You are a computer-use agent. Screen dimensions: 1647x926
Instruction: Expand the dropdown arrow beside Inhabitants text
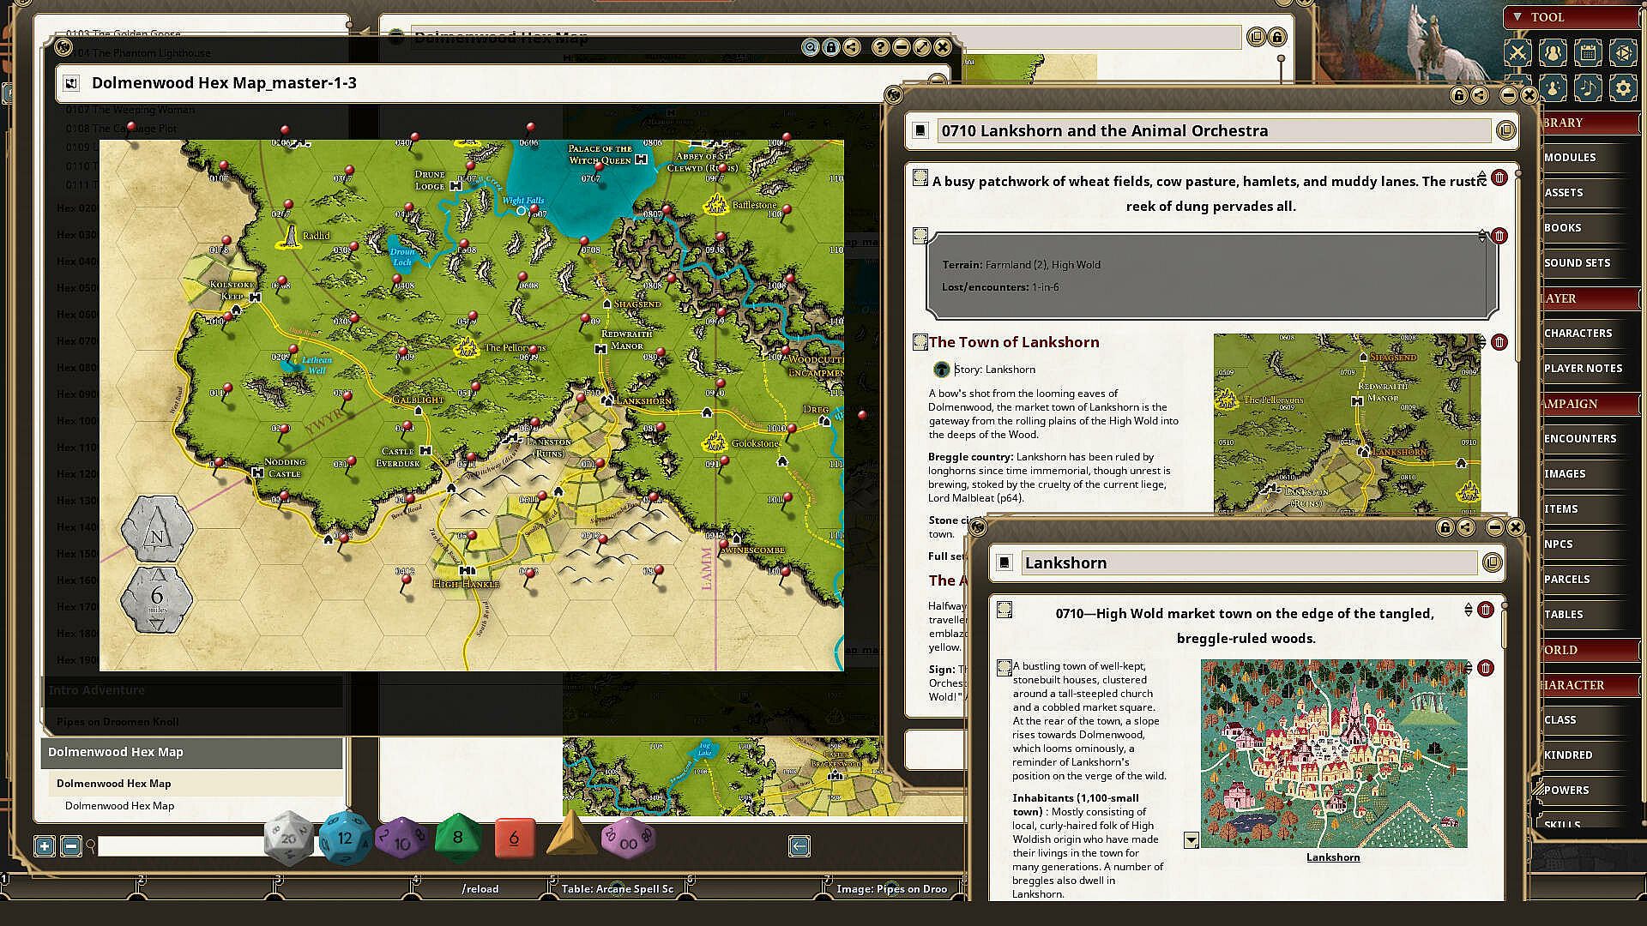[x=1192, y=840]
